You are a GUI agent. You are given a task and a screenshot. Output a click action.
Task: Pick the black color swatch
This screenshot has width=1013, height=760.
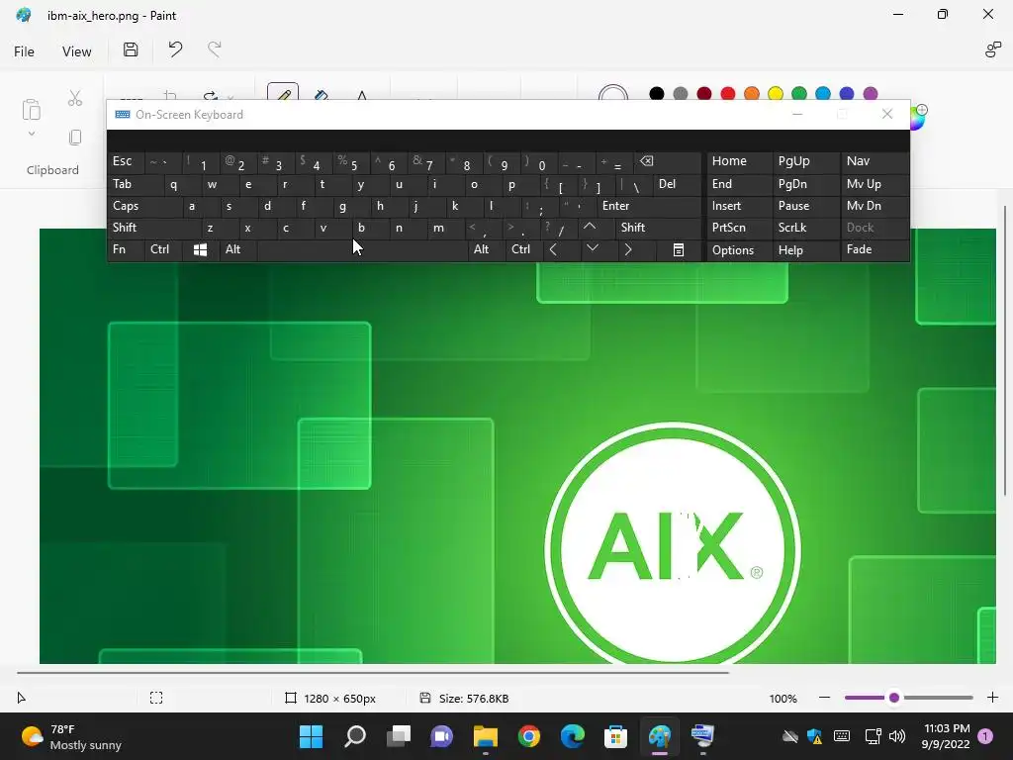pos(657,94)
